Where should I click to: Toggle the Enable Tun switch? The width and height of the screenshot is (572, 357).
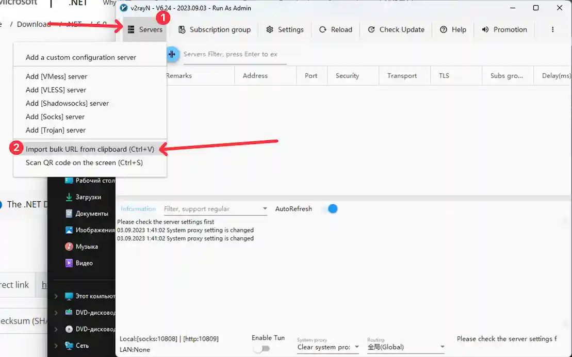(262, 348)
